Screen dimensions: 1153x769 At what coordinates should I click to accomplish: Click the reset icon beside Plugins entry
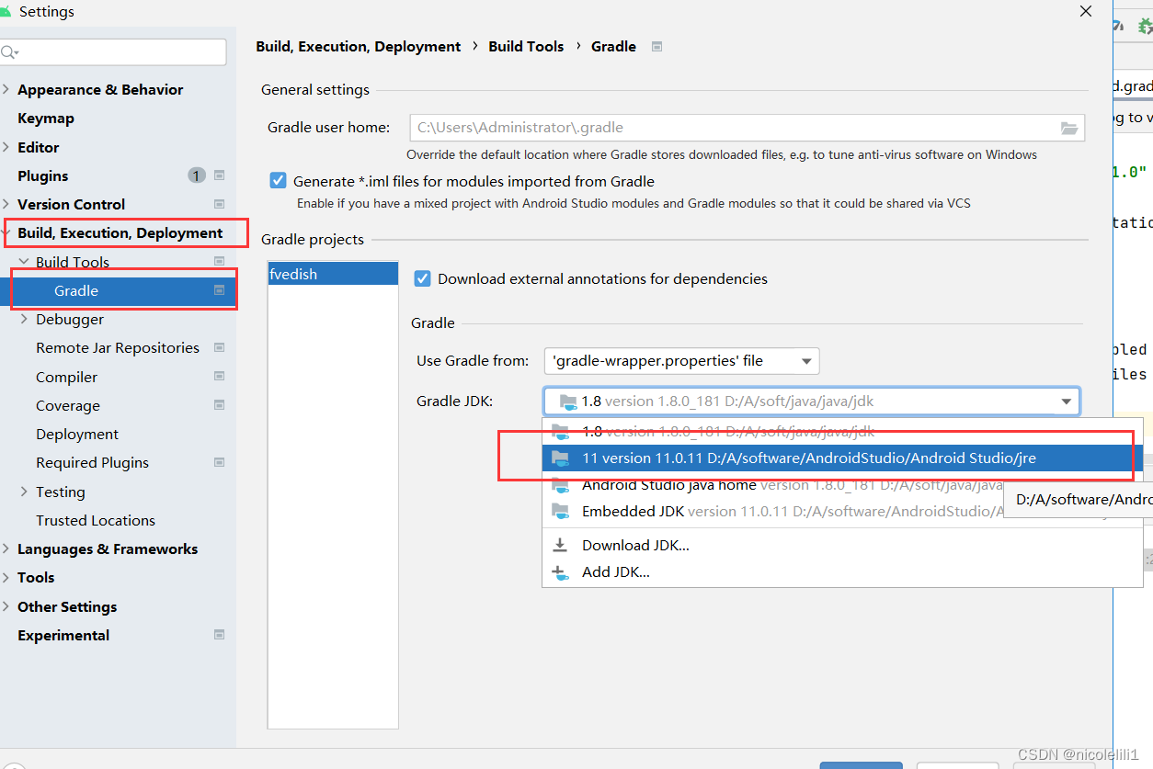219,175
